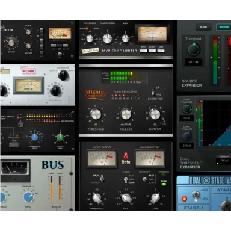This screenshot has height=231, width=231.
Task: Click the &Opto Gain Reduction VU meter
Action: tap(150, 158)
